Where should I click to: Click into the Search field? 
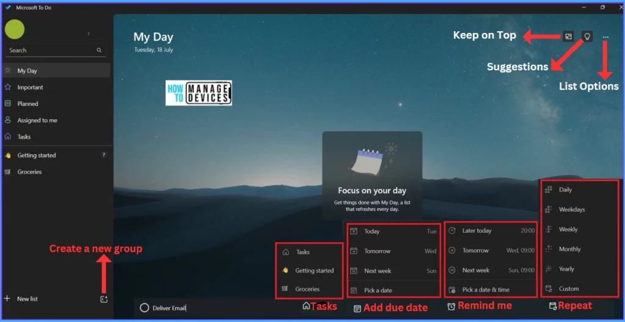click(56, 50)
